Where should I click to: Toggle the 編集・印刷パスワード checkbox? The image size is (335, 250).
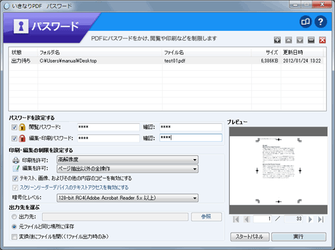(x=15, y=138)
